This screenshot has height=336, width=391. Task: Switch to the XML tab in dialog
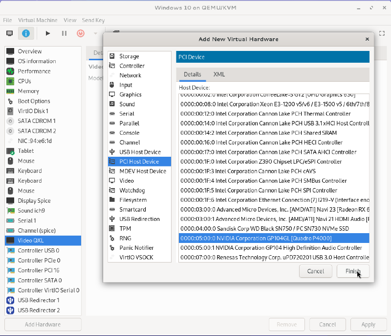click(219, 74)
